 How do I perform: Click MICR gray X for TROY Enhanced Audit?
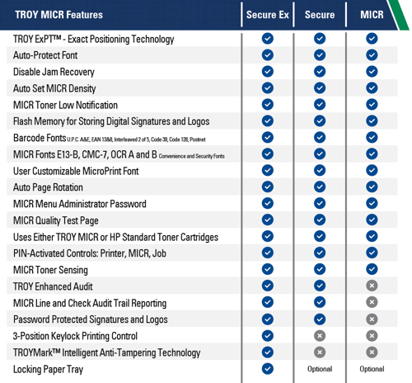tap(372, 286)
